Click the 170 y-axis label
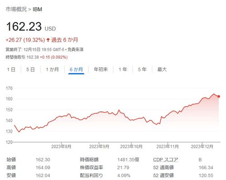Image resolution: width=226 pixels, height=180 pixels. pyautogui.click(x=9, y=88)
